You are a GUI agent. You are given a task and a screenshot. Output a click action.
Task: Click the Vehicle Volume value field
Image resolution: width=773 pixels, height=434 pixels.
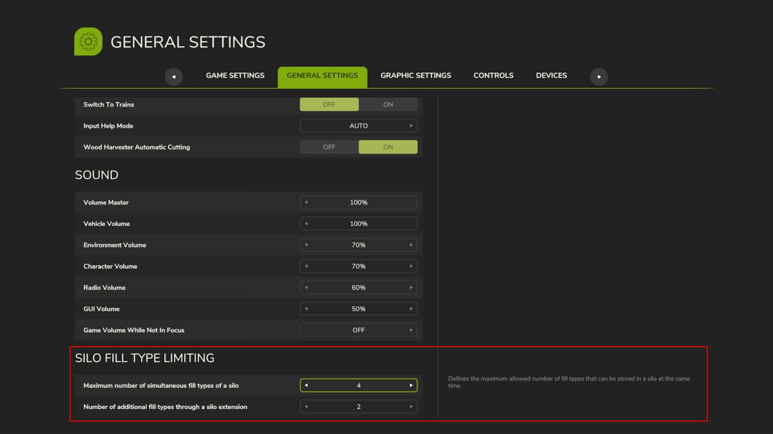pyautogui.click(x=359, y=223)
